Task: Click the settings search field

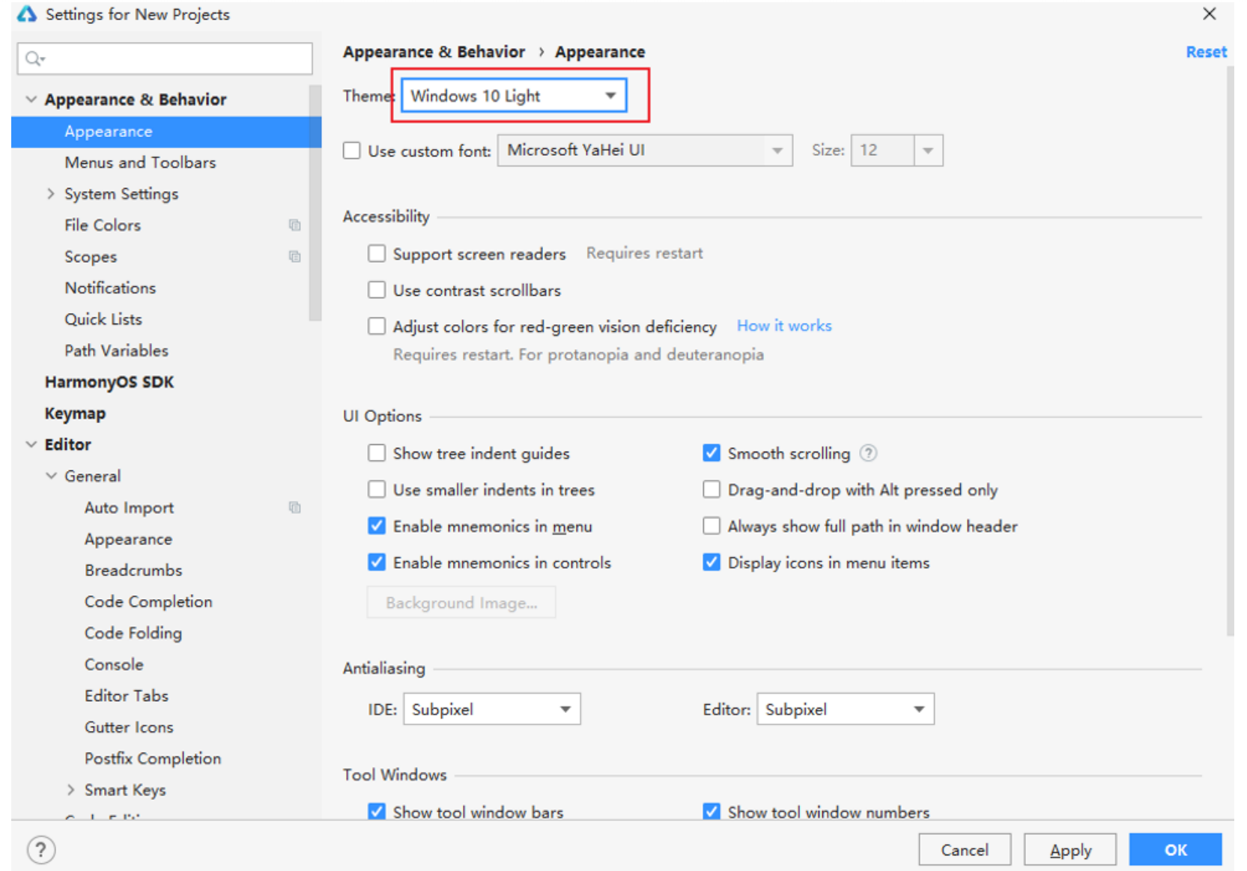Action: click(x=165, y=58)
